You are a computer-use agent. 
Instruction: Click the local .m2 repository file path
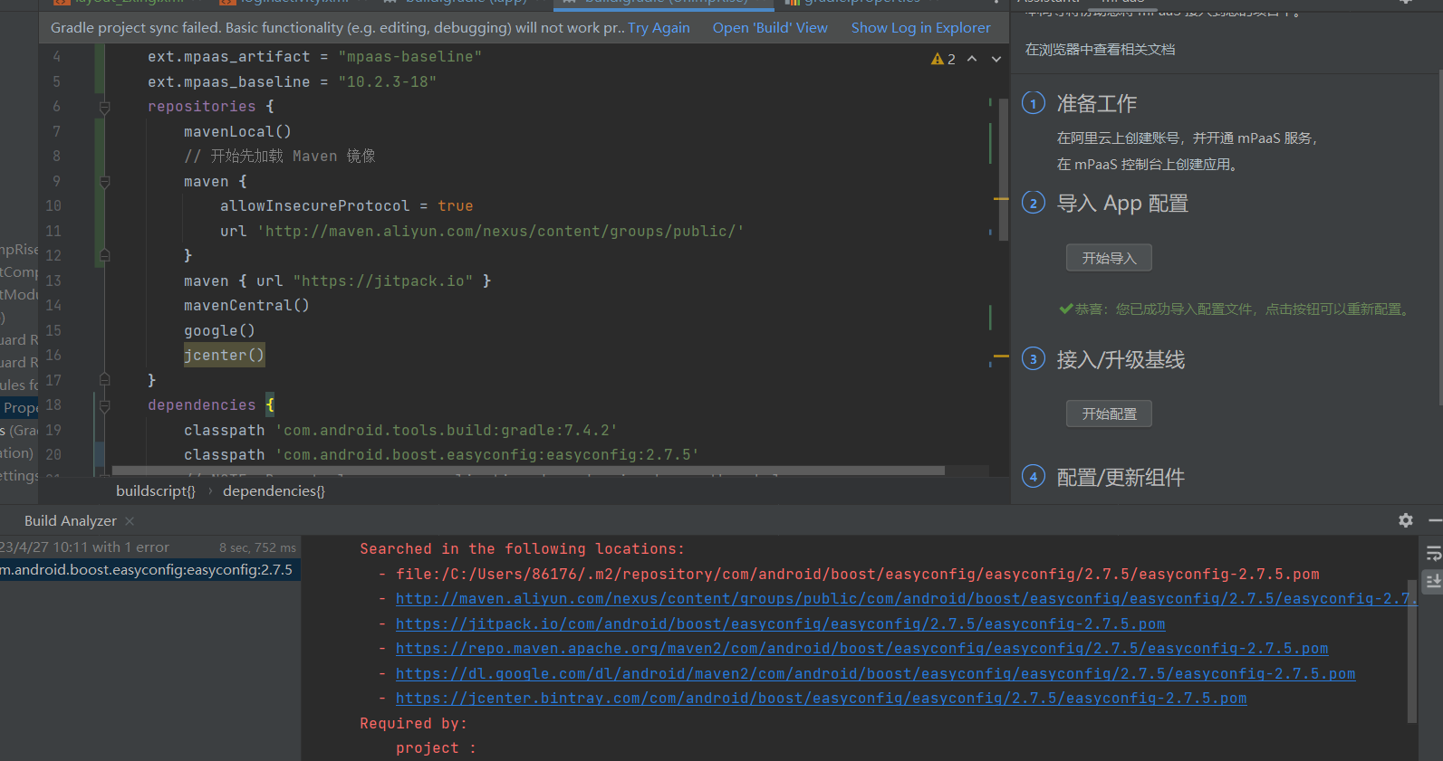click(857, 575)
